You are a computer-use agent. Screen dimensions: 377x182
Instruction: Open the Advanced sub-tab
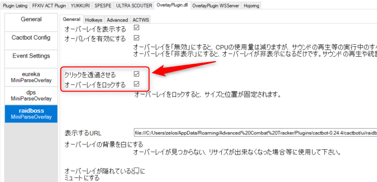click(118, 20)
